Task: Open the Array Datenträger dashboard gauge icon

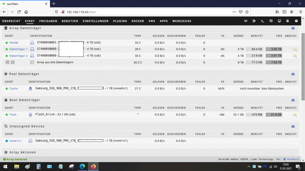Action: click(x=293, y=28)
